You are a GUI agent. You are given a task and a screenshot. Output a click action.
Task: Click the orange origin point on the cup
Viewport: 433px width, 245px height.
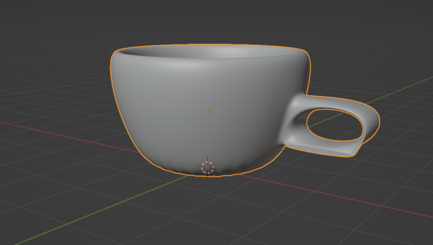210,111
